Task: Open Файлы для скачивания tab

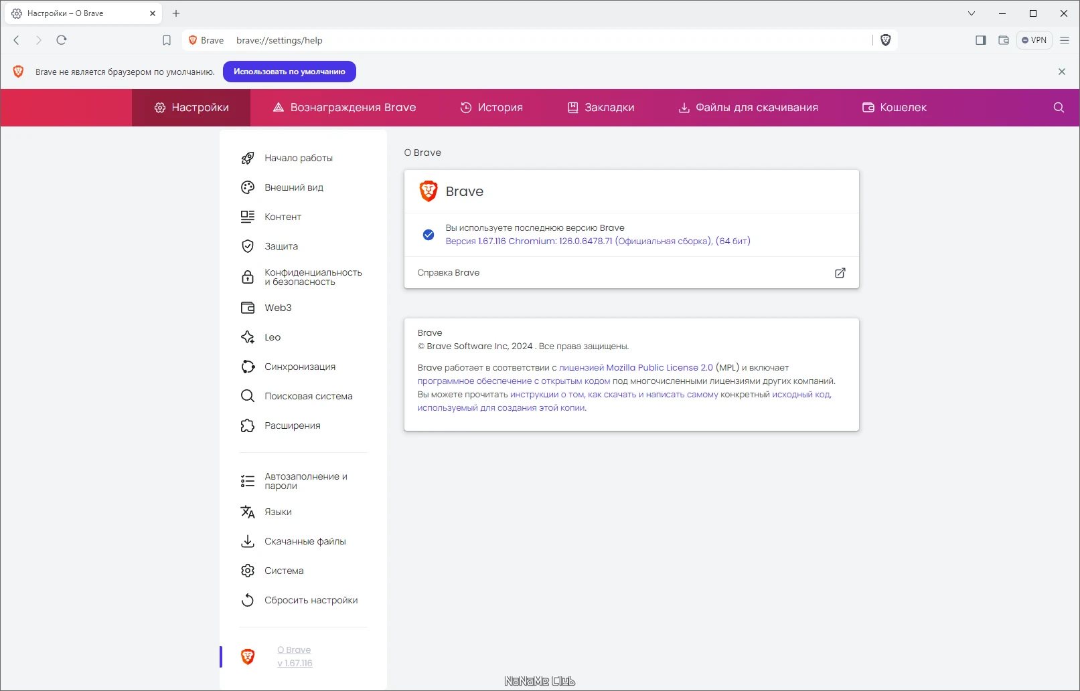Action: coord(749,108)
